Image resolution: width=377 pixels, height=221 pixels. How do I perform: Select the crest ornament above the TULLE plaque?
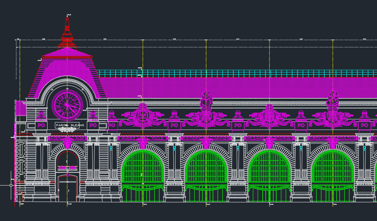pos(142,117)
